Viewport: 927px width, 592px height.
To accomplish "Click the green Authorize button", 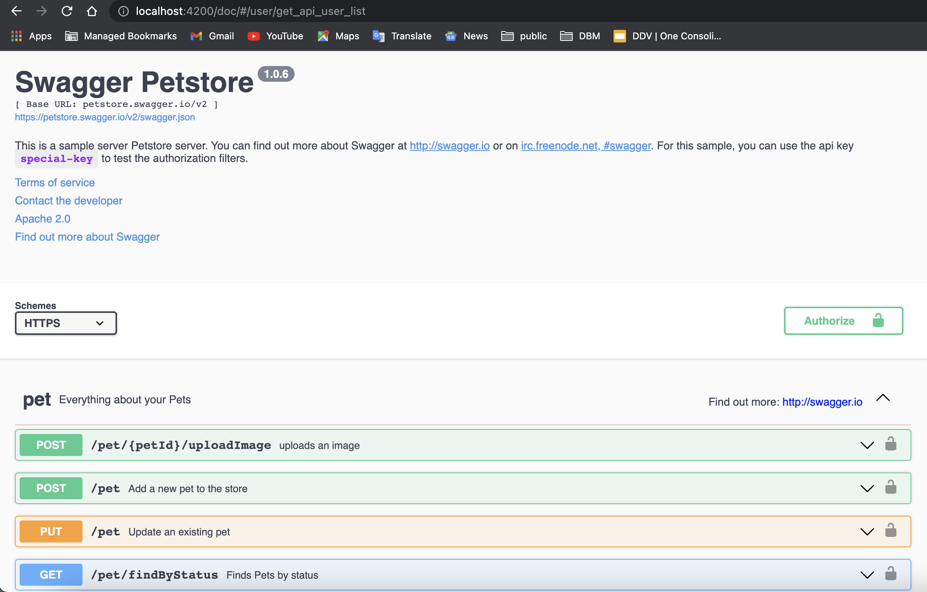I will pyautogui.click(x=843, y=321).
